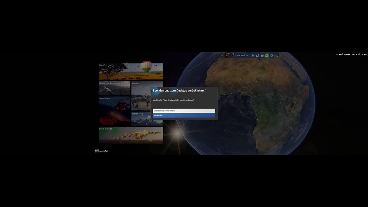Click the GPU usage readout
Screen dimensions: 368x207
[347, 54]
